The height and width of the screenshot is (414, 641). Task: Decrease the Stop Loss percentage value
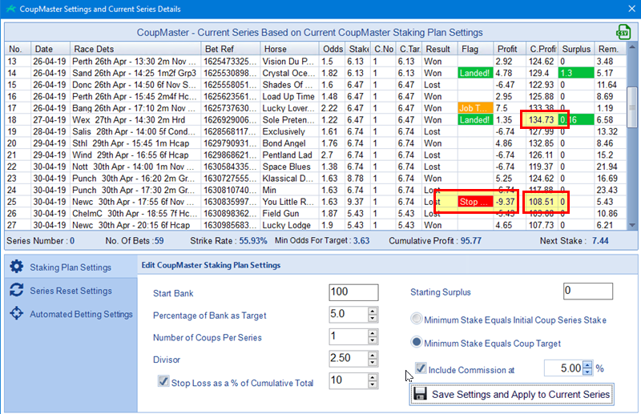pos(372,384)
